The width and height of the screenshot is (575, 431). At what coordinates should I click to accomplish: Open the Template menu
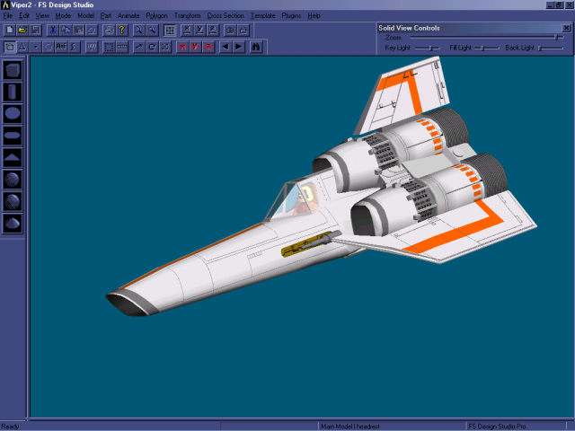point(263,16)
